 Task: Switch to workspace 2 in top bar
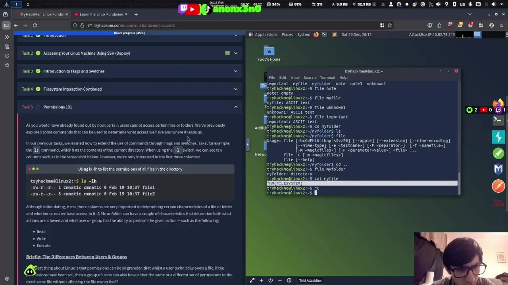coord(27,4)
